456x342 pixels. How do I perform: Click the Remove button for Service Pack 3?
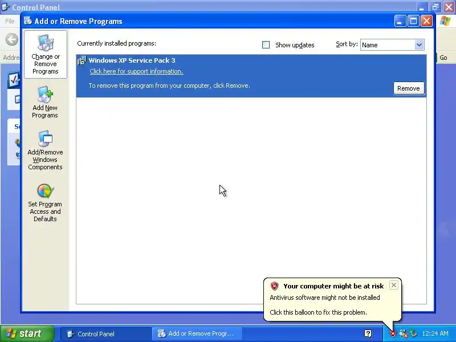(409, 88)
